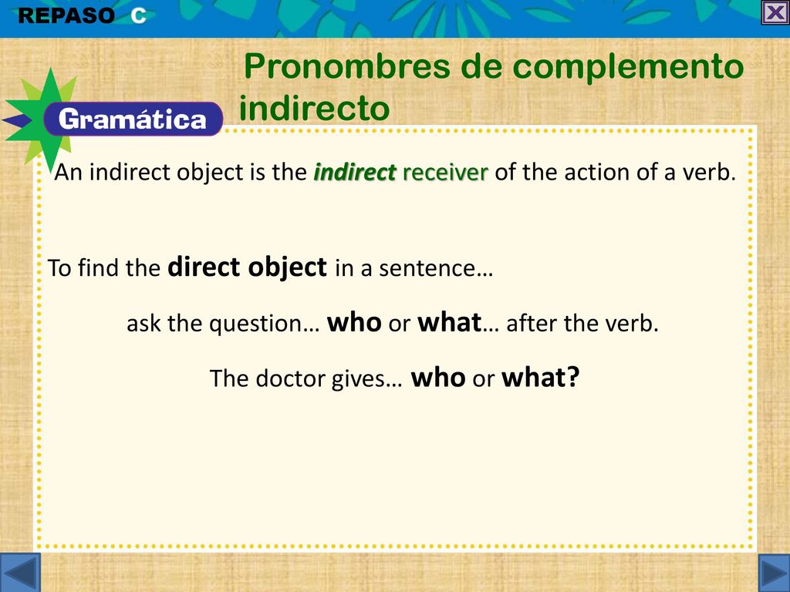Click the phrase 'in a sentence…'

tap(414, 268)
